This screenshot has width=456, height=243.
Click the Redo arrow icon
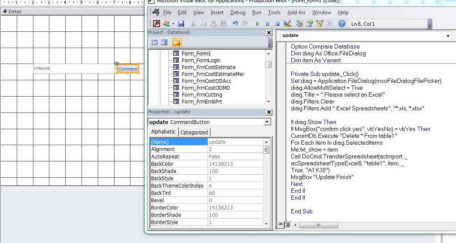tap(245, 24)
